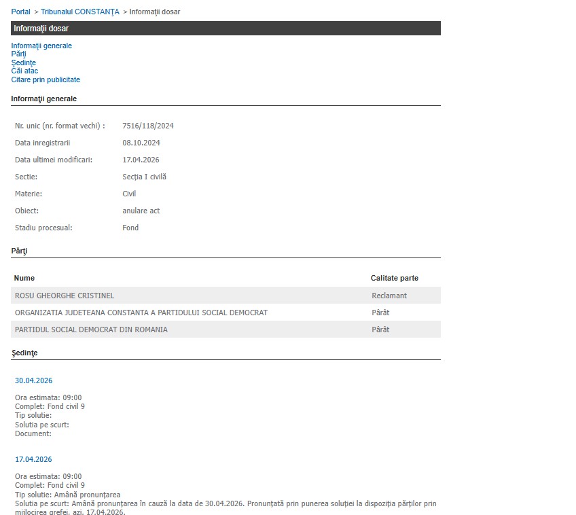The image size is (576, 515).
Task: Click the Calitate parte column header
Action: (x=394, y=278)
